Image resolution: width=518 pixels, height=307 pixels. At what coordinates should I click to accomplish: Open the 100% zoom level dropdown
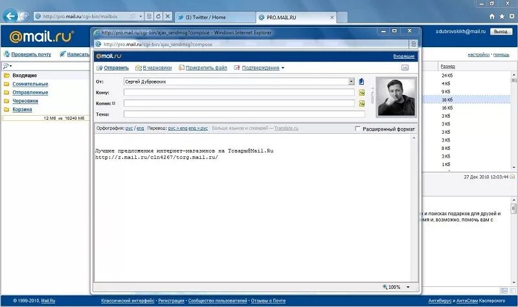(408, 287)
